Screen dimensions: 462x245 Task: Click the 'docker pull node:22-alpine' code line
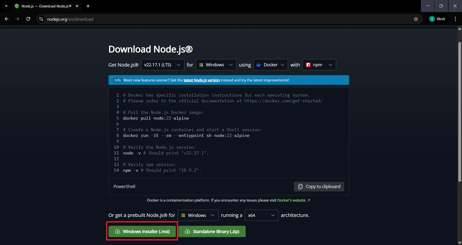156,118
